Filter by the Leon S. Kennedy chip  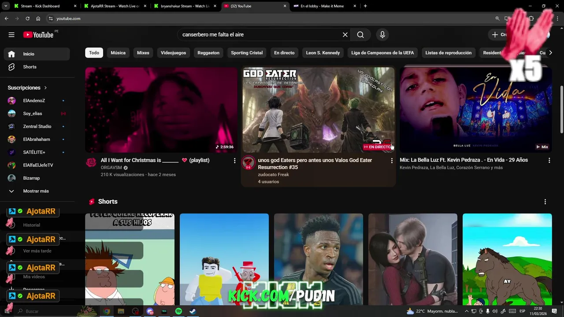tap(323, 53)
